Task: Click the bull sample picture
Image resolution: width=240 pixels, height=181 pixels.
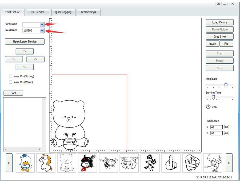Action: (213, 163)
